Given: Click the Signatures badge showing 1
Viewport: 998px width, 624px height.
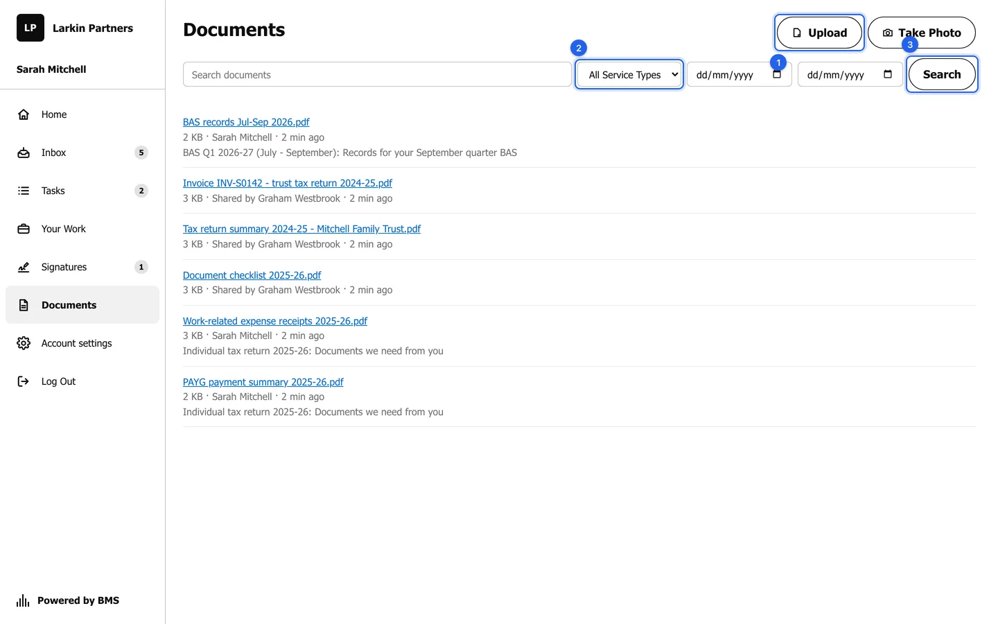Looking at the screenshot, I should tap(141, 267).
